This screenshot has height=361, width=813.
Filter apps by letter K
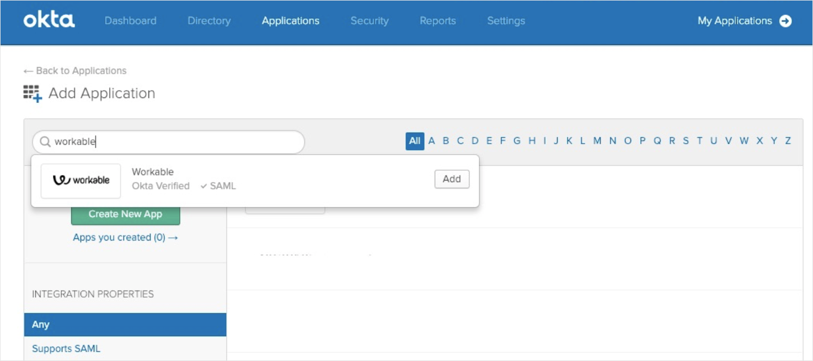click(569, 141)
